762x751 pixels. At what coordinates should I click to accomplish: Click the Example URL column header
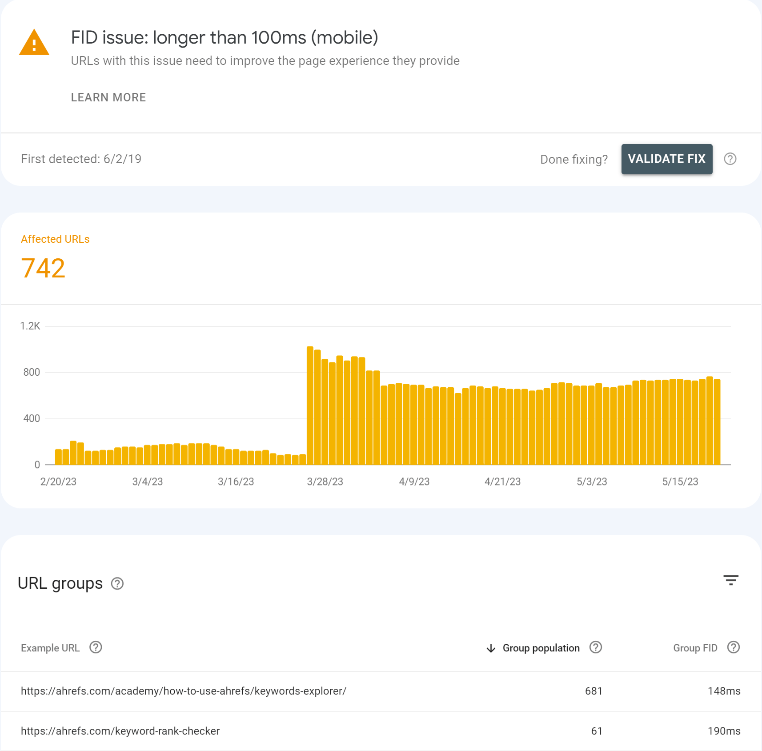click(x=50, y=648)
